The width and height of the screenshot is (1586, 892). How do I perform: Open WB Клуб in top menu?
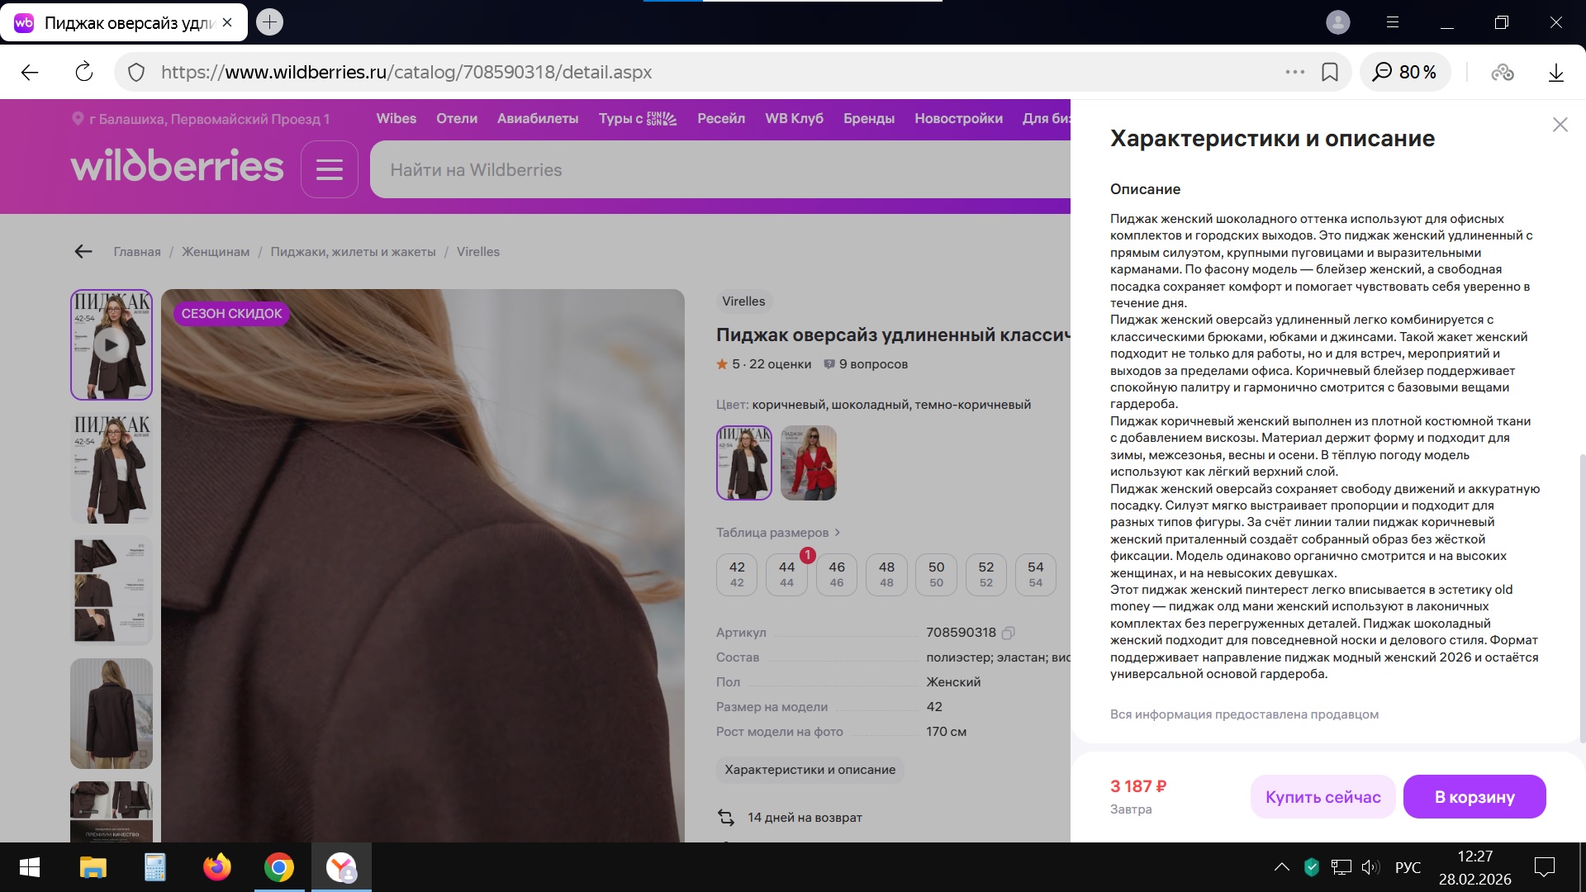coord(794,119)
